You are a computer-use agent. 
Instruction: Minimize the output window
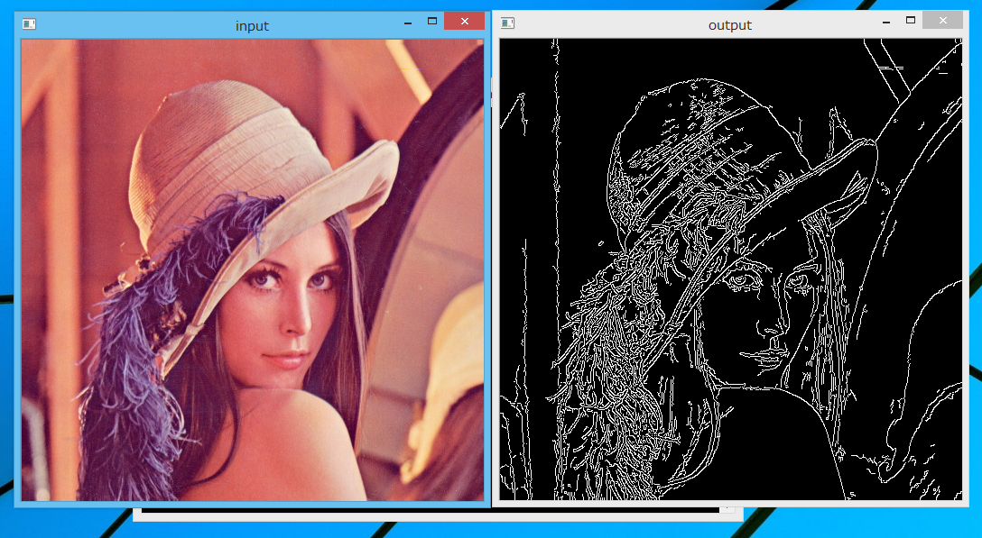(886, 22)
